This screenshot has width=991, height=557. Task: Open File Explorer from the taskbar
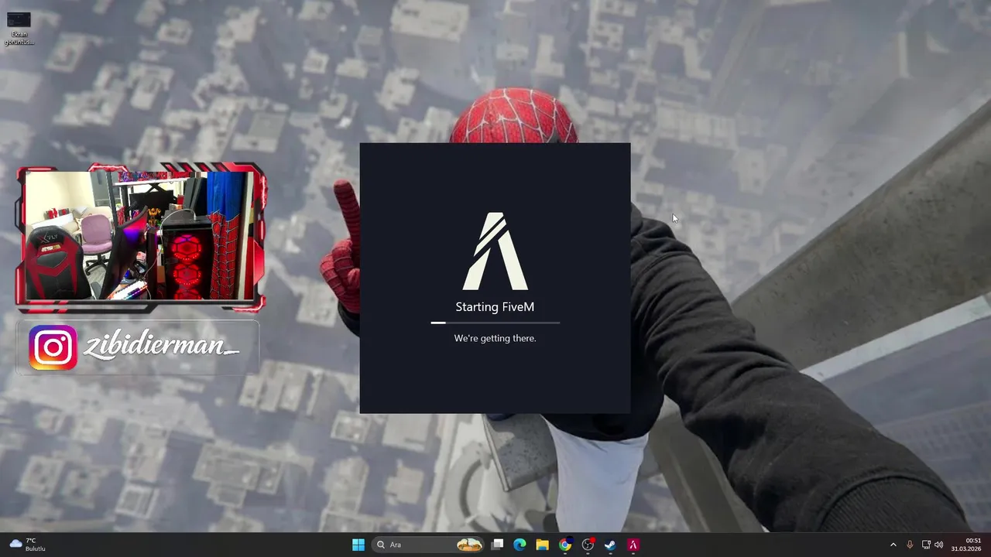click(x=542, y=545)
